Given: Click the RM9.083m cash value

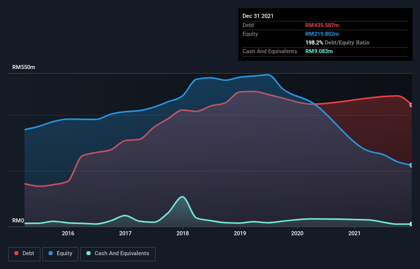Looking at the screenshot, I should 319,51.
